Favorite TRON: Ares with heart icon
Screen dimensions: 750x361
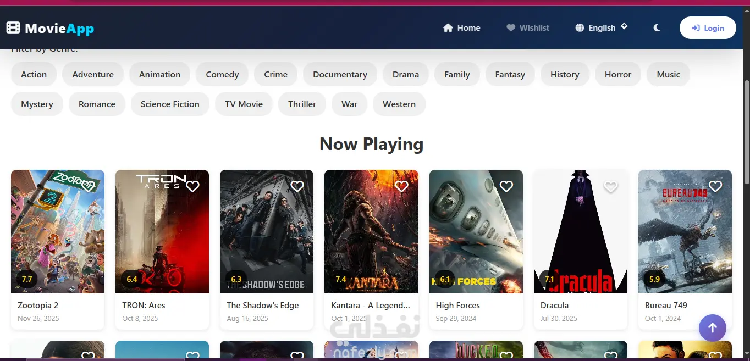point(192,186)
